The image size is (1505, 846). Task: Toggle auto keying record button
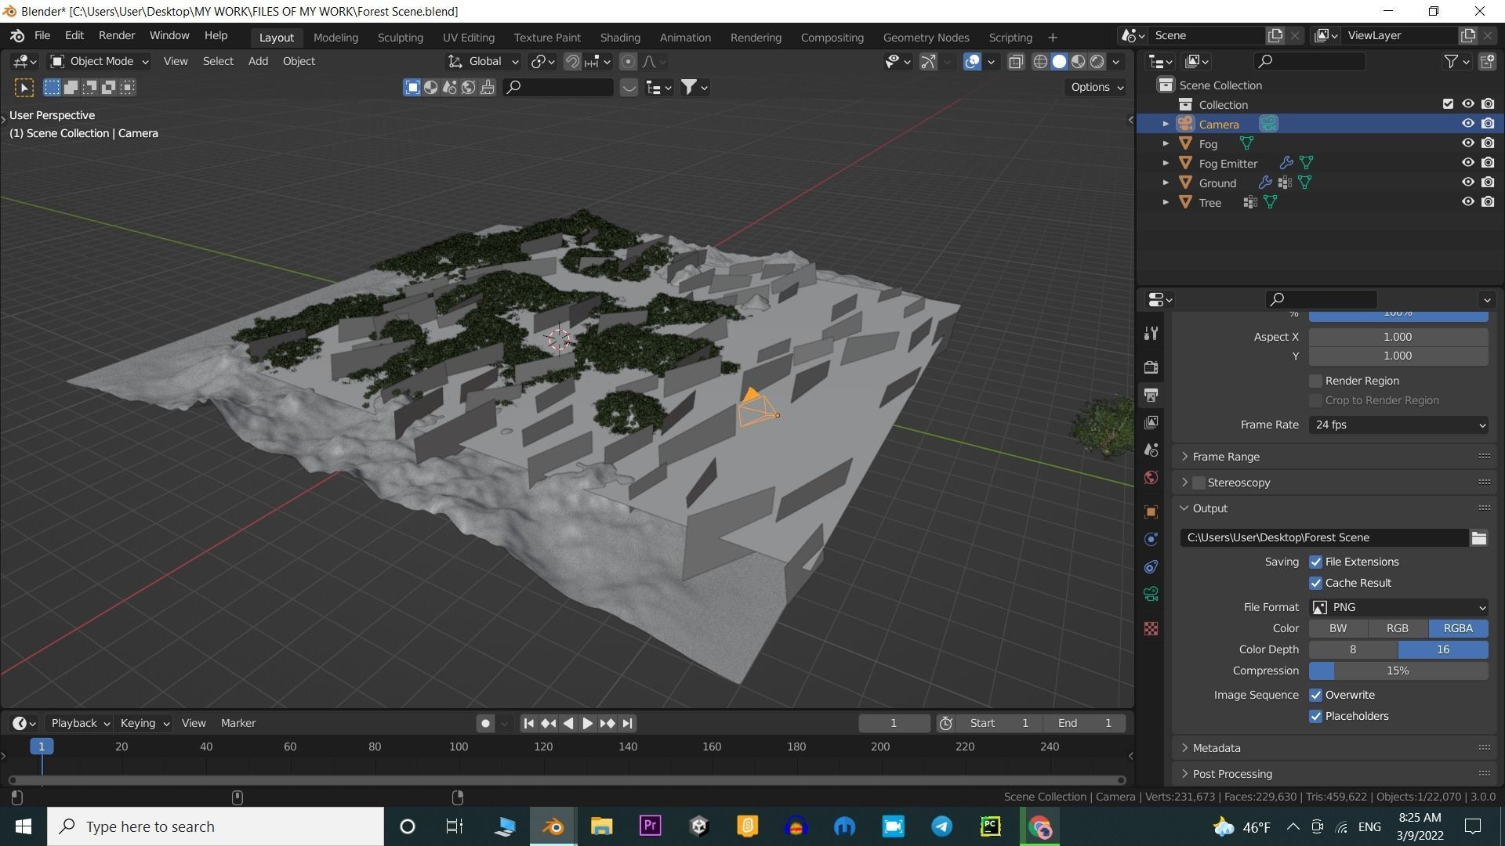coord(485,723)
